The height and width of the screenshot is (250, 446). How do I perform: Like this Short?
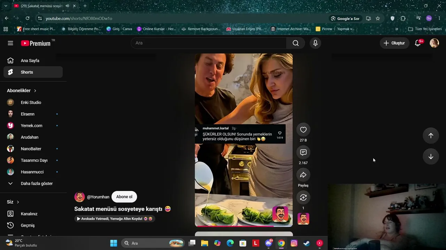303,130
